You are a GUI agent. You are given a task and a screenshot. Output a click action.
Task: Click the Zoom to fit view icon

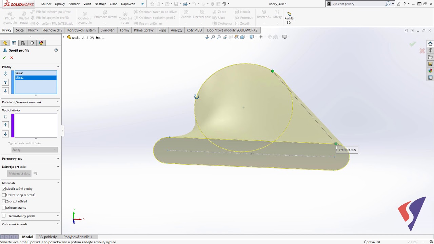(x=213, y=37)
